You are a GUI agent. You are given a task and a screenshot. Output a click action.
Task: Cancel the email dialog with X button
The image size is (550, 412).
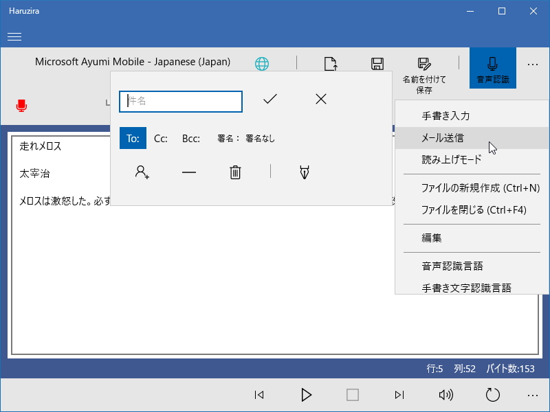pos(320,100)
